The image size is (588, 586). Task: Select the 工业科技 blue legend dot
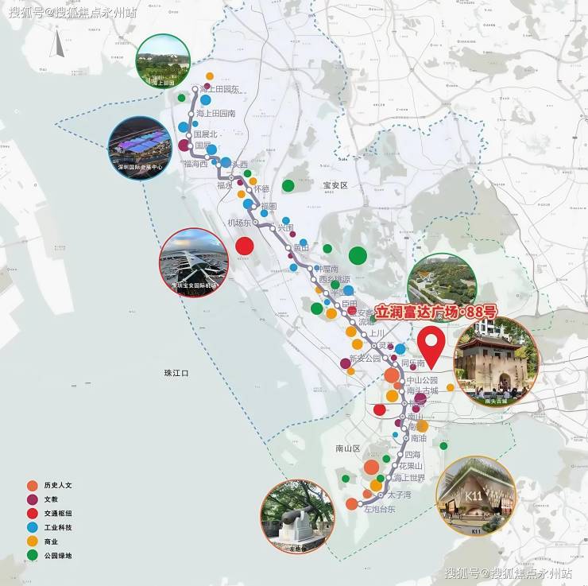[x=33, y=527]
